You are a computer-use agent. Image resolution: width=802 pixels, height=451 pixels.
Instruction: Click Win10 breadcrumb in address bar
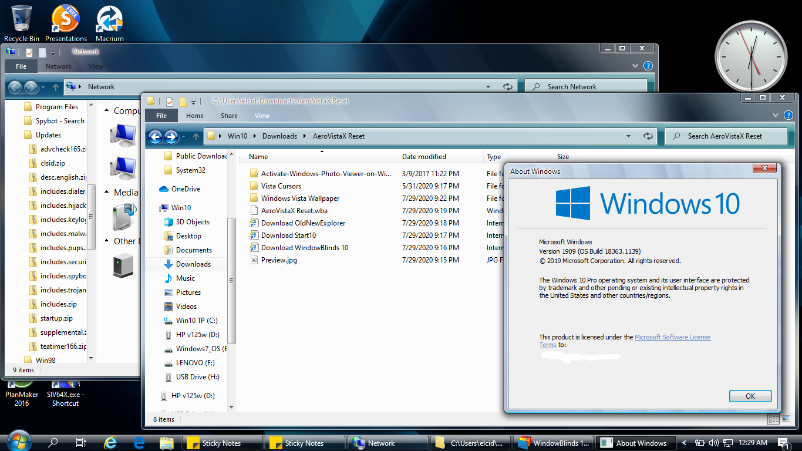237,136
